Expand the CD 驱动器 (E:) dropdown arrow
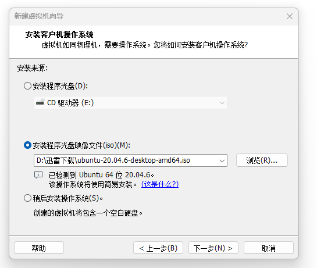The image size is (317, 268). [222, 103]
